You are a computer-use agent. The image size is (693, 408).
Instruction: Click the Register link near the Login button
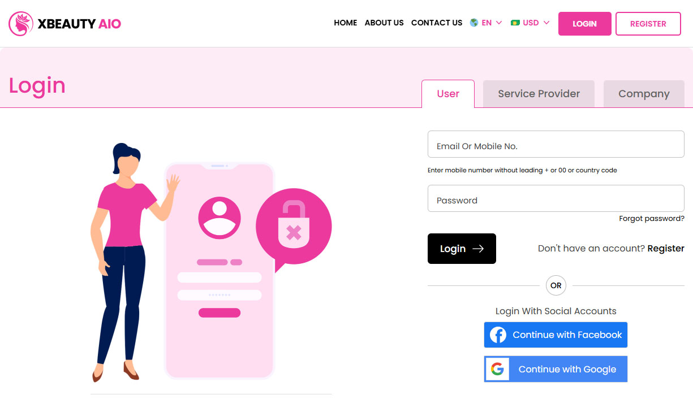click(x=666, y=248)
